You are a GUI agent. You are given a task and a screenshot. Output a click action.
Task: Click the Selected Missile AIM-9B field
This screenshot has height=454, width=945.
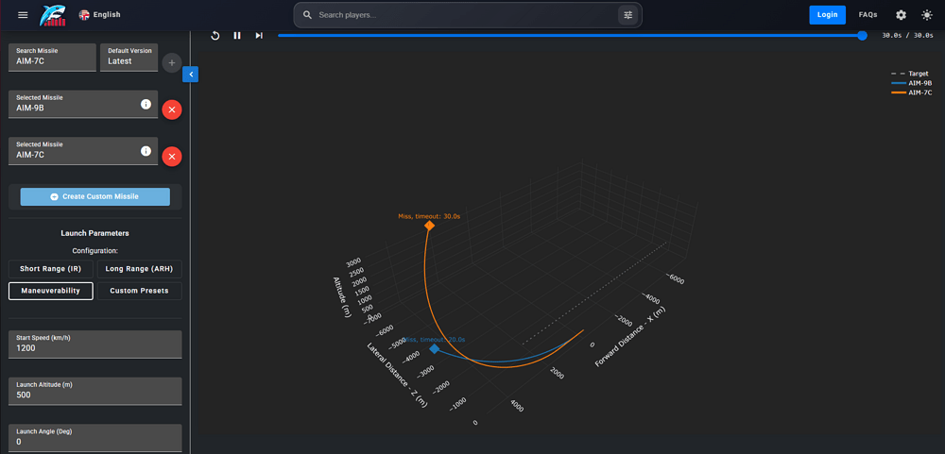pyautogui.click(x=83, y=104)
